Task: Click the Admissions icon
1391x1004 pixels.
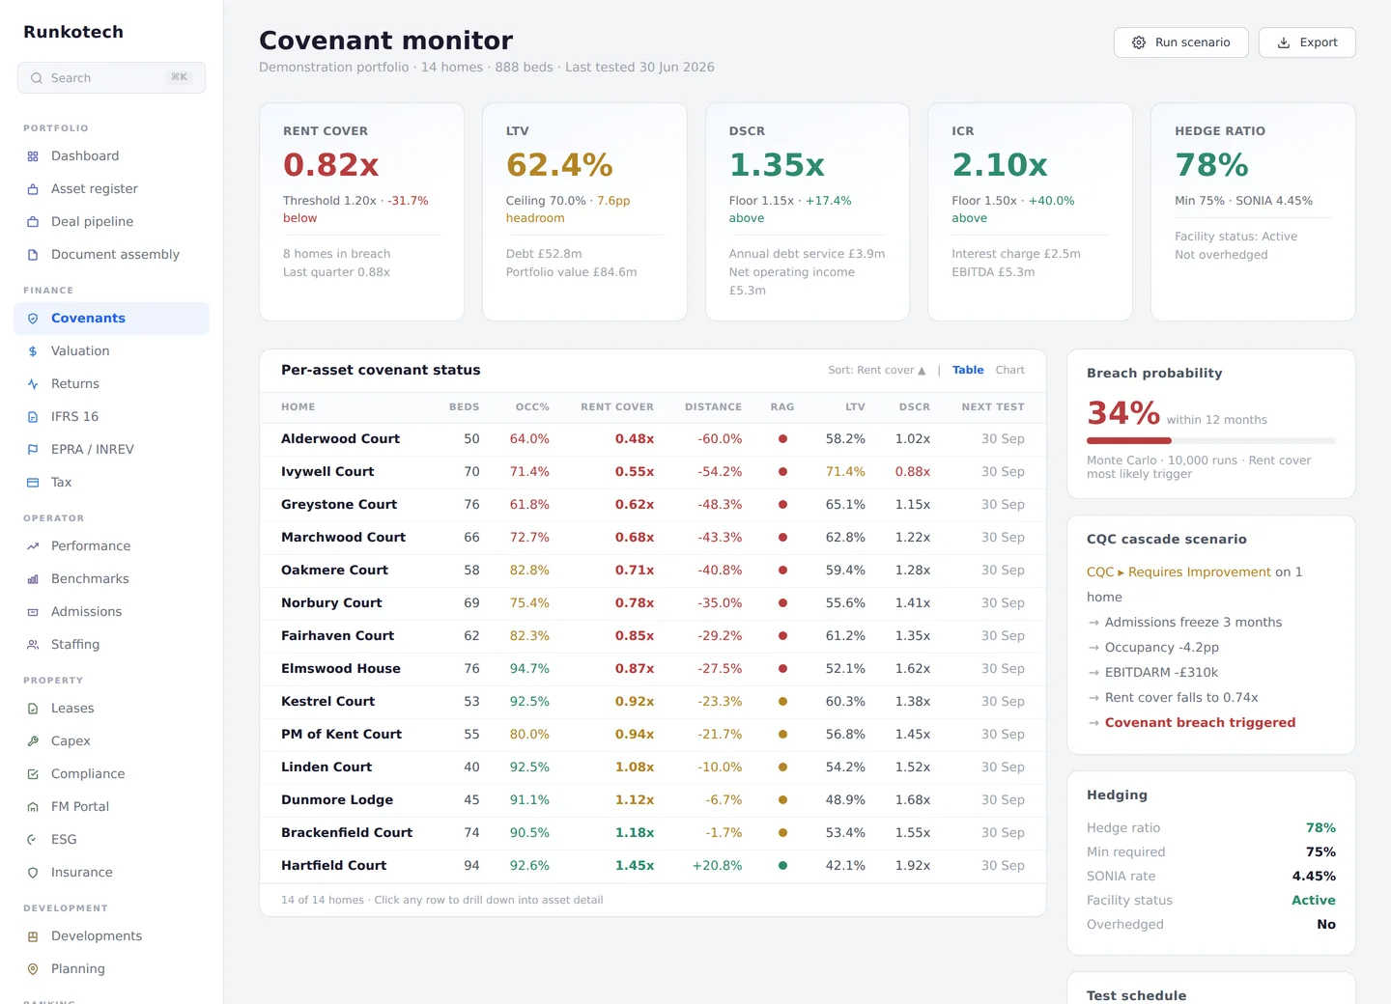Action: coord(33,612)
